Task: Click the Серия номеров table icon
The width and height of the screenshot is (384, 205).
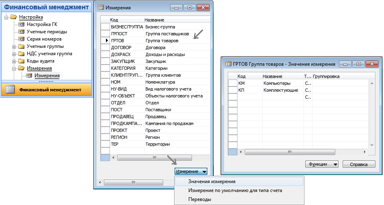Action: [22, 39]
